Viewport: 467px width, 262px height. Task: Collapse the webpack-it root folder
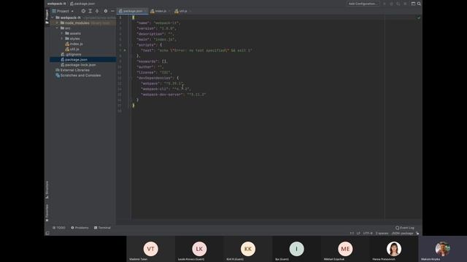click(53, 17)
